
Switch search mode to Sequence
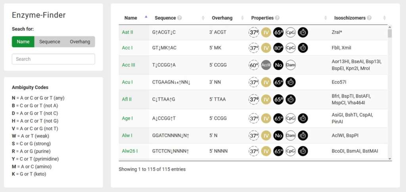coord(50,42)
